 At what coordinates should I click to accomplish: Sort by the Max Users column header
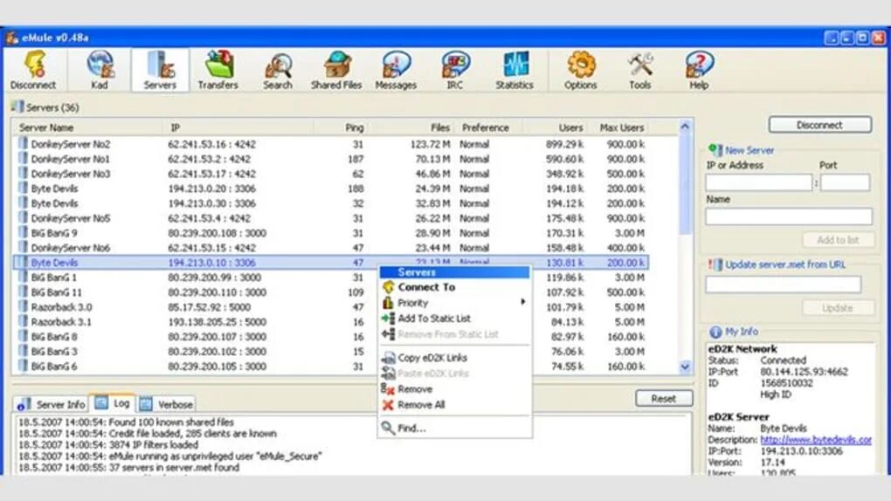(x=622, y=127)
